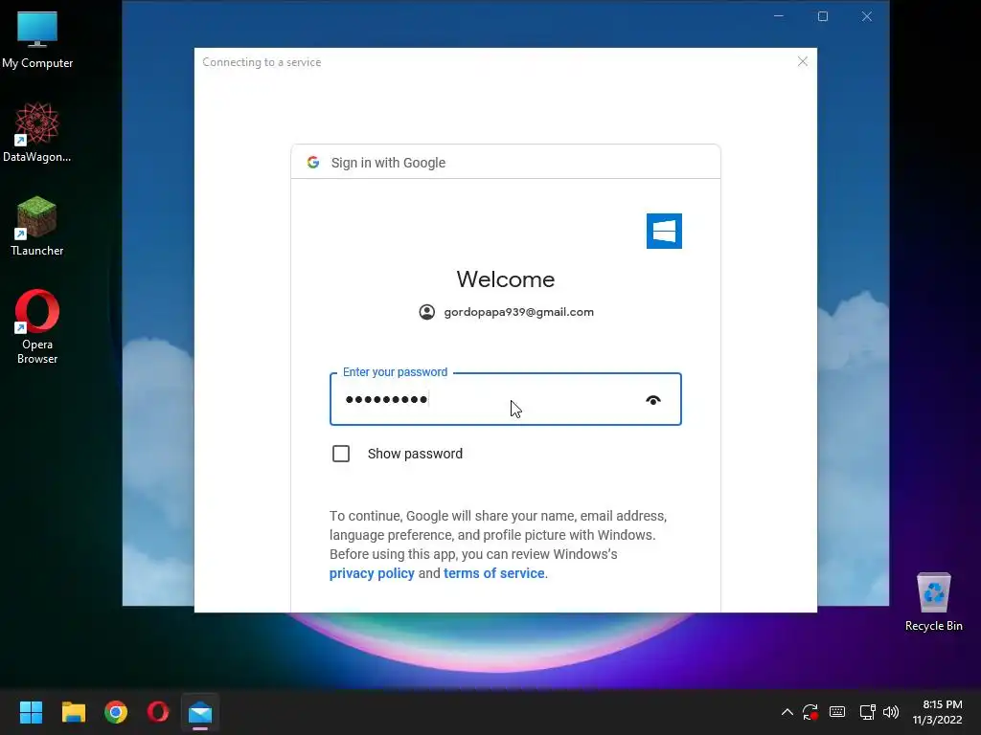Screen dimensions: 981x735
Task: Switch to the Mail app on taskbar
Action: [200, 712]
